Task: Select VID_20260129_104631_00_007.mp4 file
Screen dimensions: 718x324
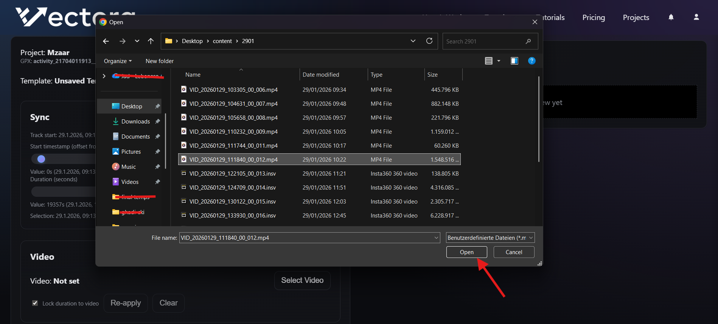Action: click(x=319, y=104)
